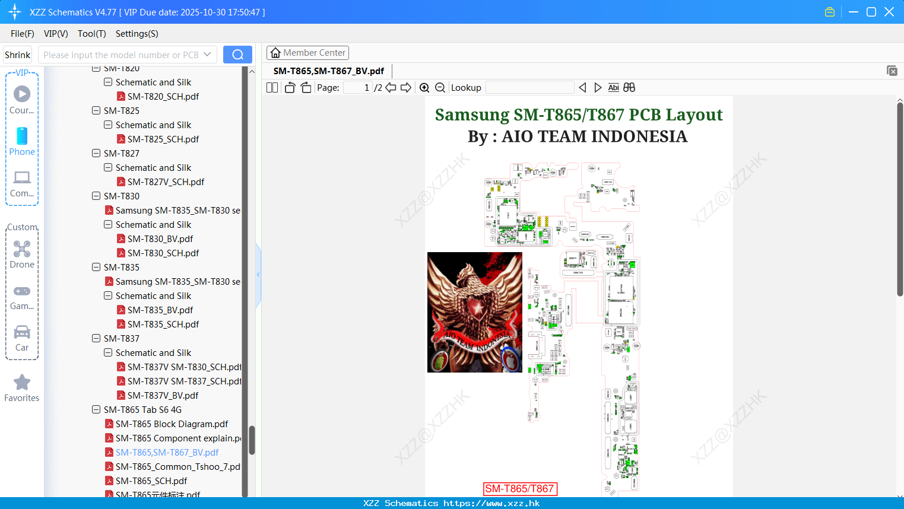Select highlighted SM-T865,SM-T867_BV.pdf tree item

(167, 452)
